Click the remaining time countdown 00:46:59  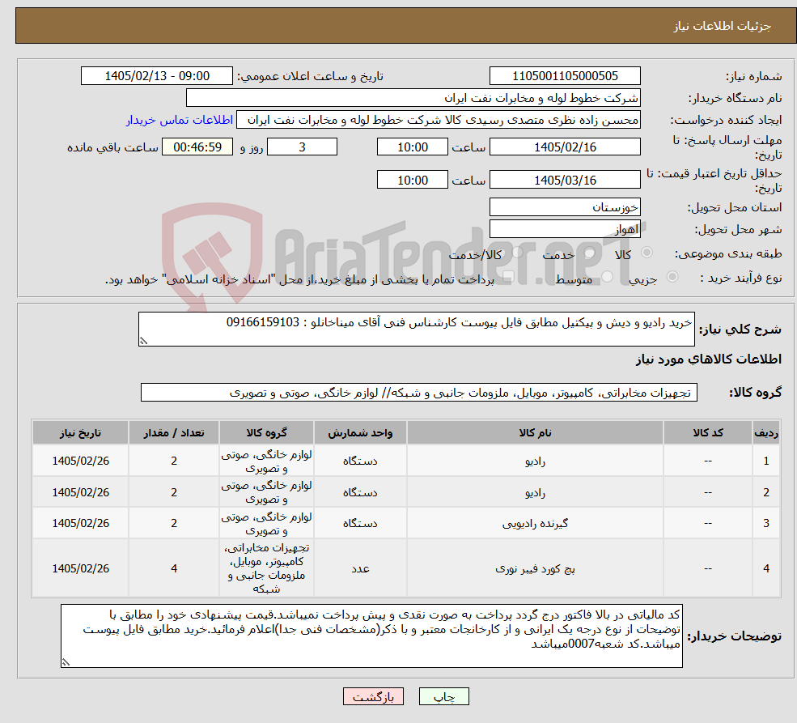click(x=197, y=147)
